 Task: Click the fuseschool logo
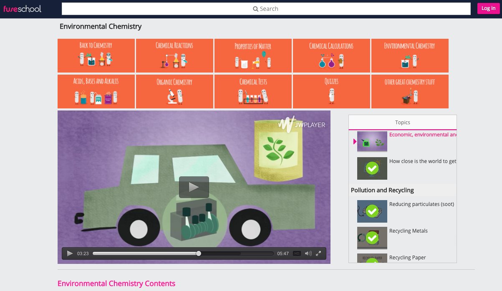(x=22, y=8)
